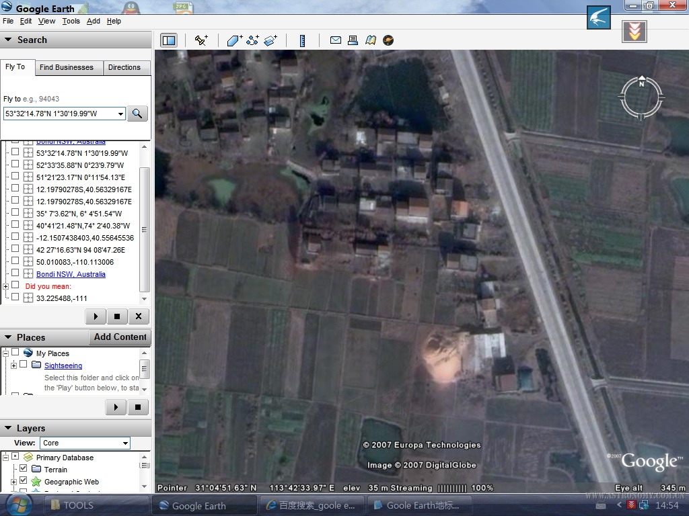Check the Sightseeing folder checkbox
The image size is (689, 516).
click(x=24, y=364)
